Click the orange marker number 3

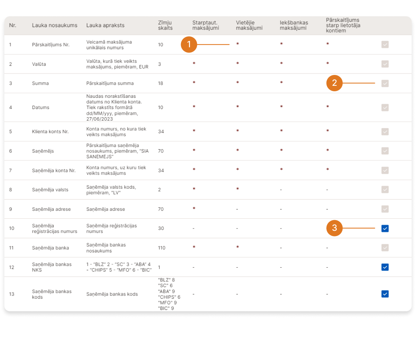(x=334, y=228)
